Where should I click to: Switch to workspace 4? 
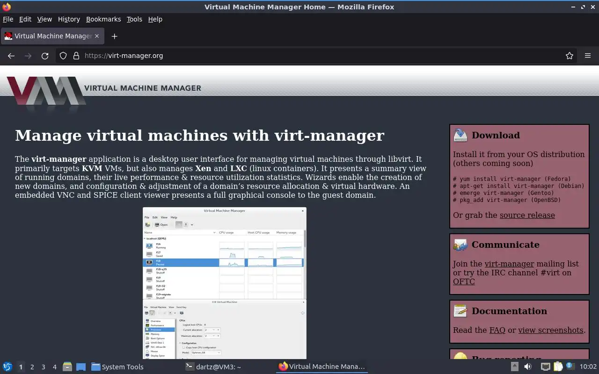pyautogui.click(x=55, y=367)
